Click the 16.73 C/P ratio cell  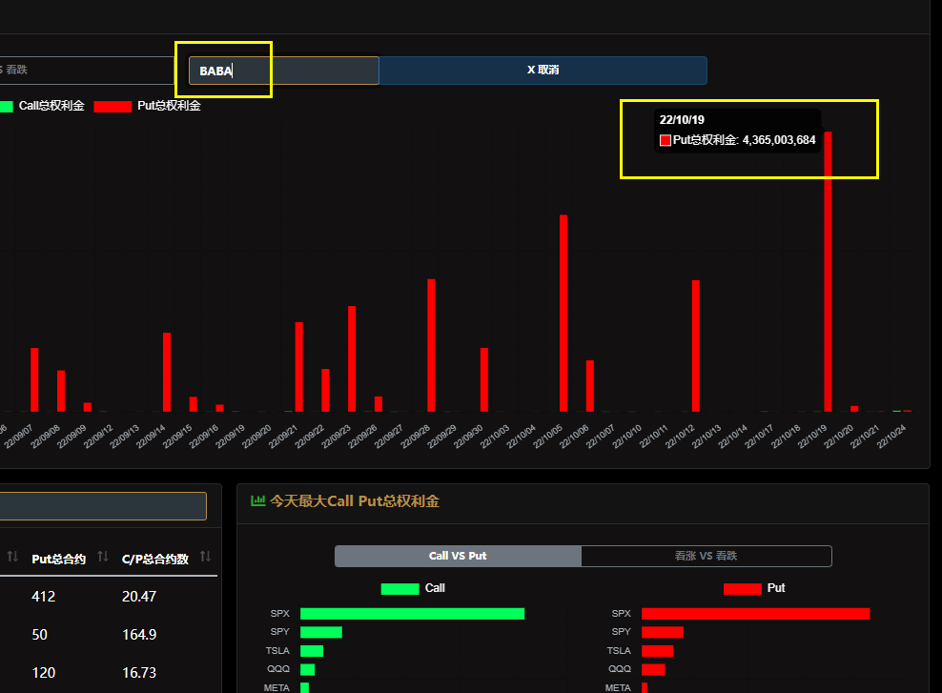coord(139,673)
